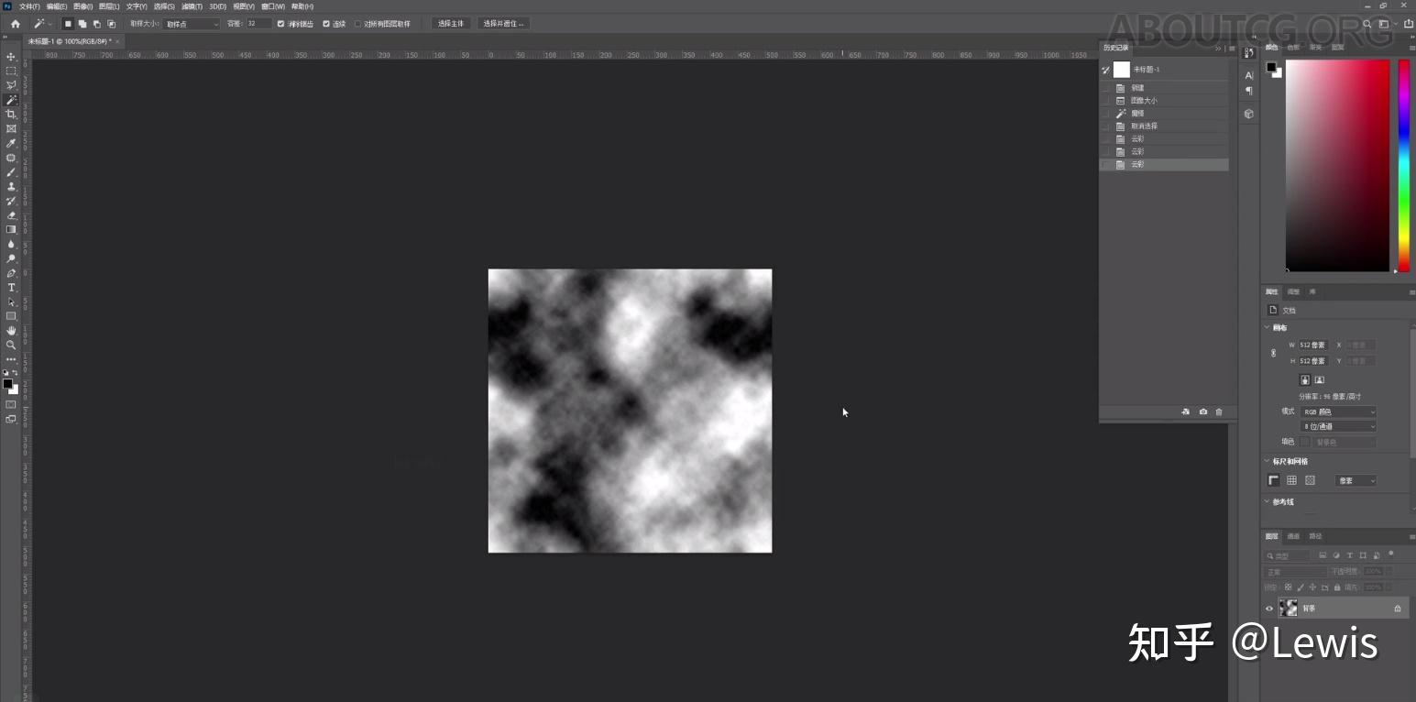
Task: Hide the 背景 layer
Action: click(x=1269, y=608)
